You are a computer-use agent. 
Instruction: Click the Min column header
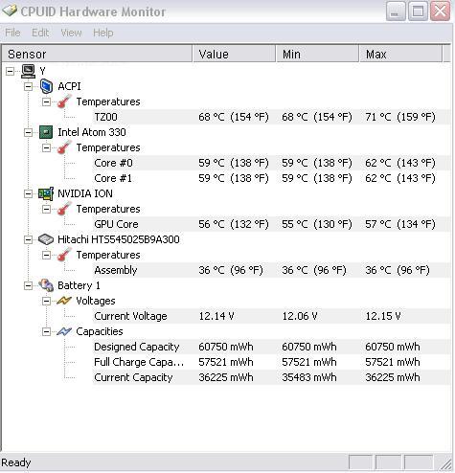317,54
